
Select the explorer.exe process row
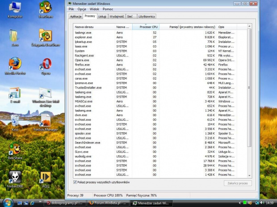[160, 37]
